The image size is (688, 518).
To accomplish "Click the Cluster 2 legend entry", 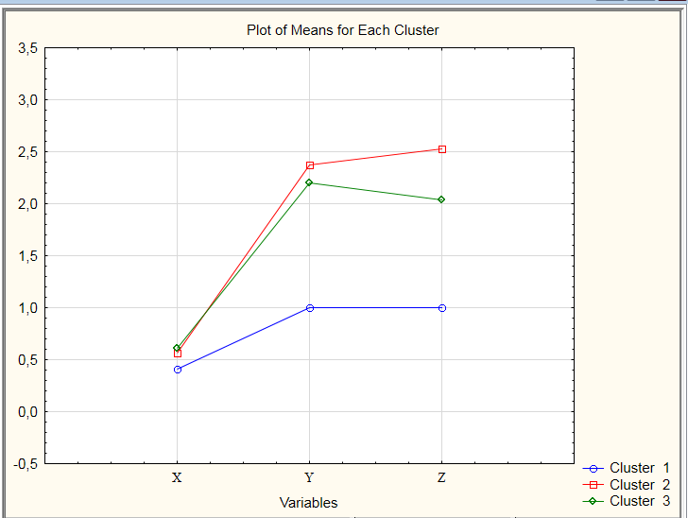I will (x=627, y=485).
